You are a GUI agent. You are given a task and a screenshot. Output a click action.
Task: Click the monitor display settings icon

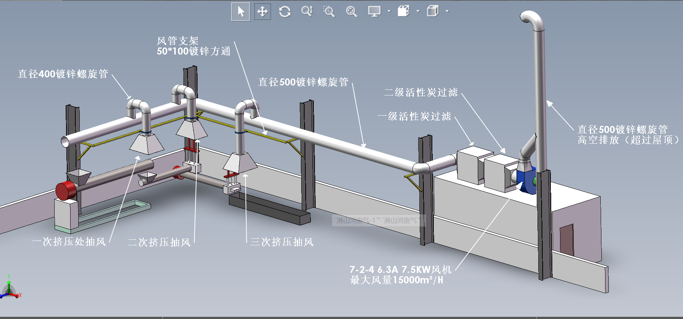tap(374, 11)
